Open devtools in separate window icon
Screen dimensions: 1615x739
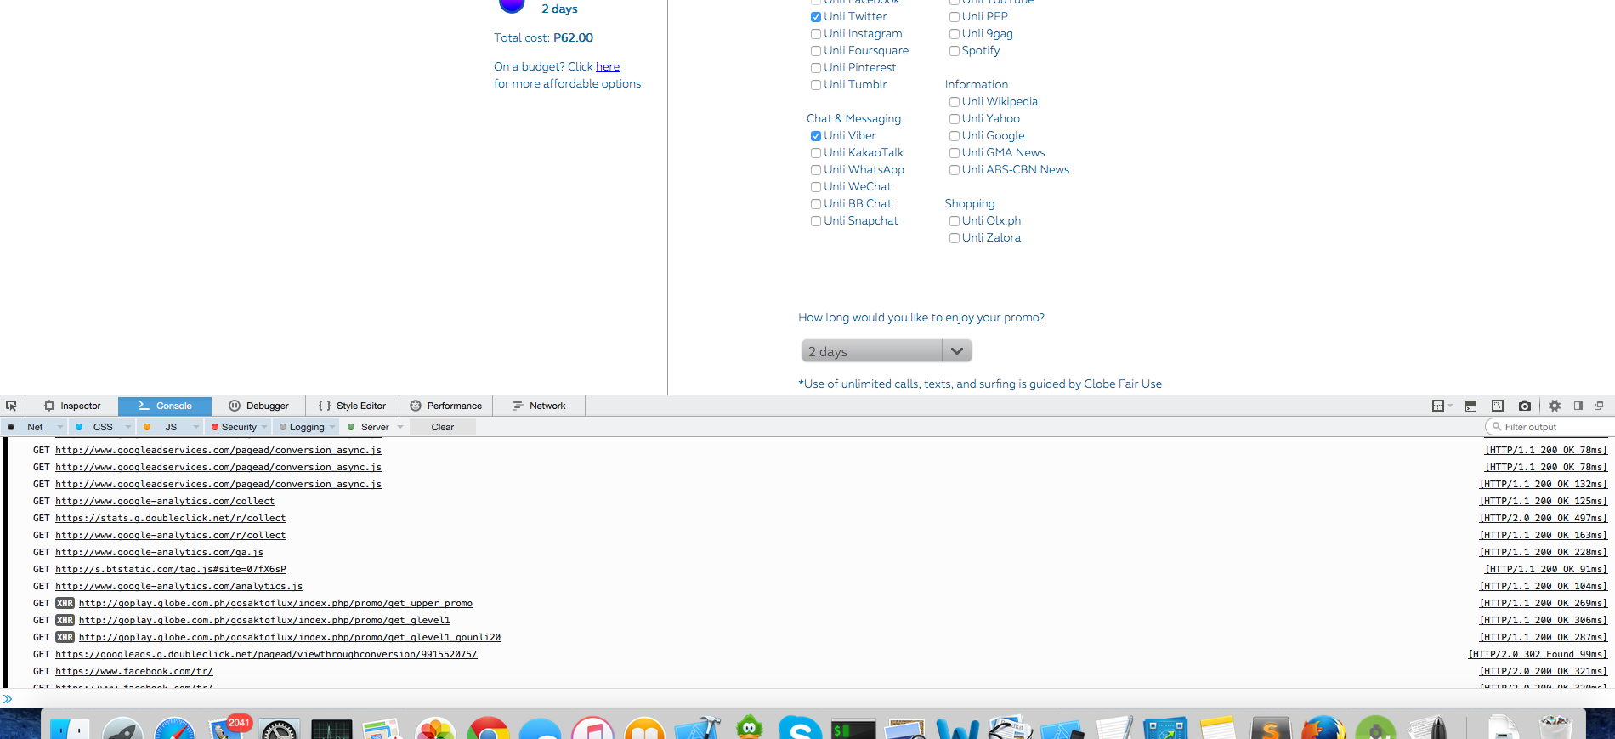point(1599,406)
